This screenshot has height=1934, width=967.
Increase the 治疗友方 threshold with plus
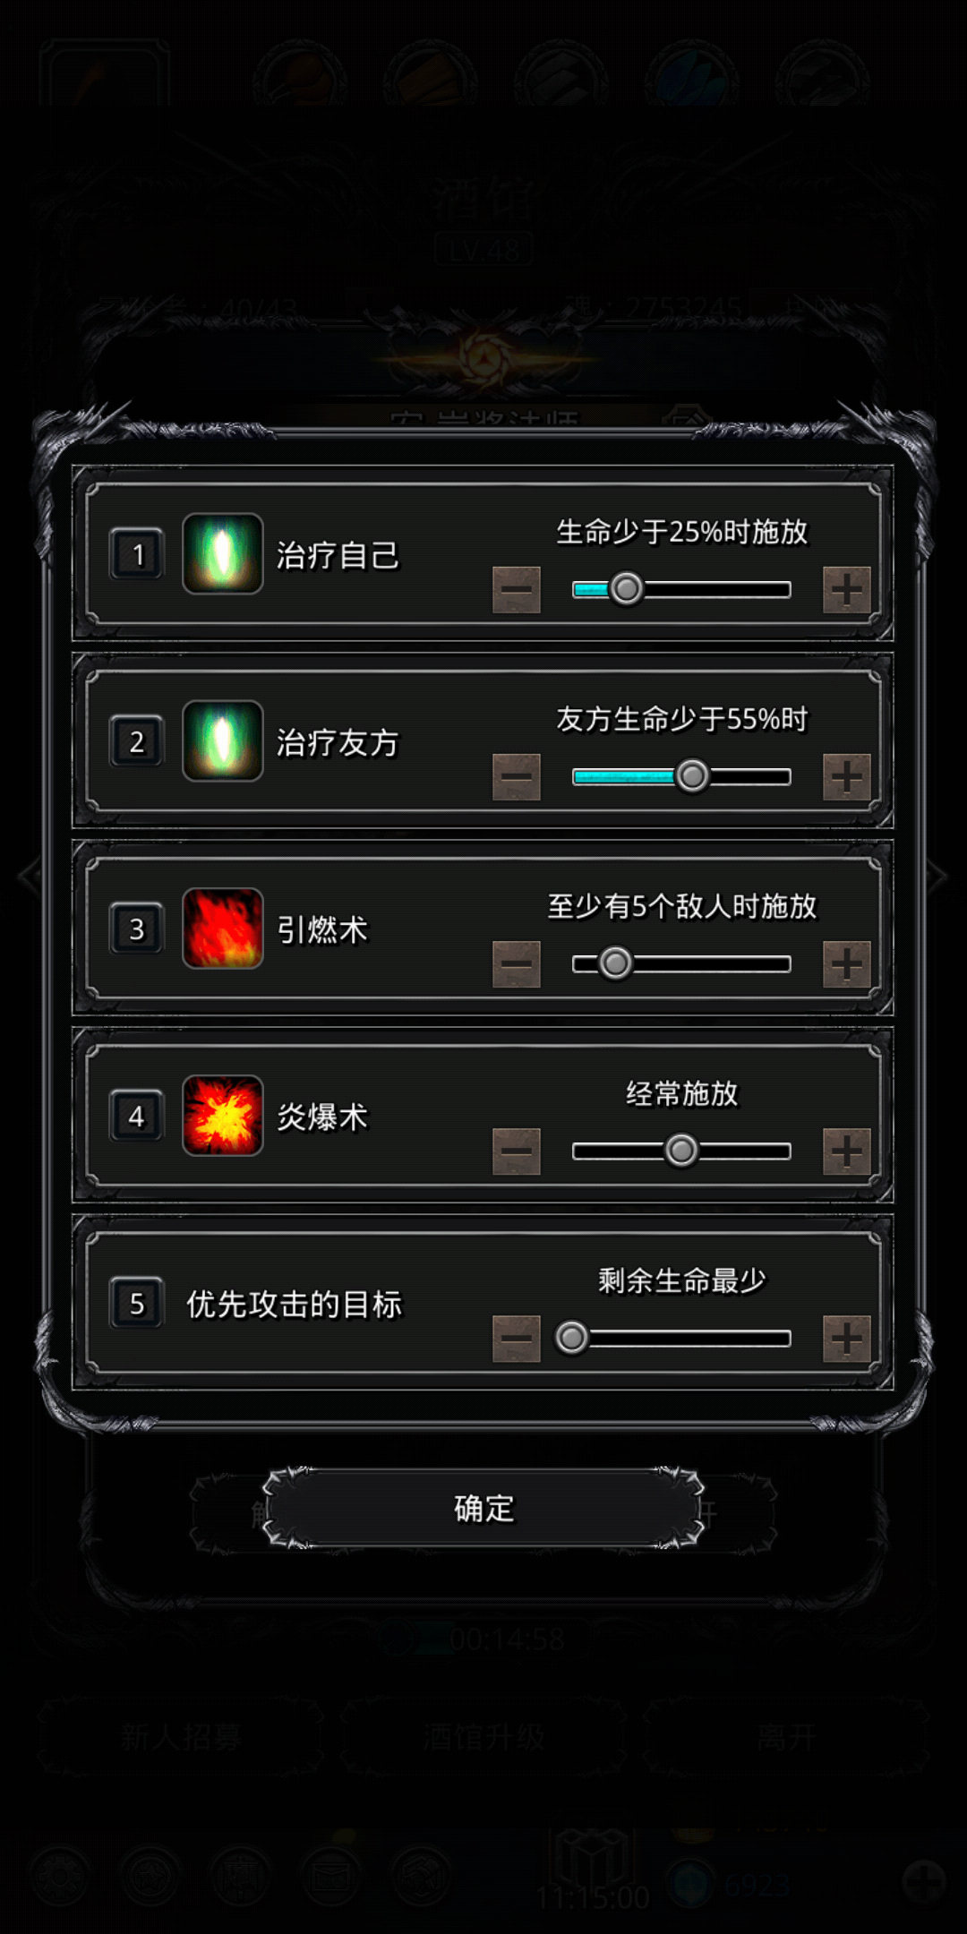coord(847,777)
